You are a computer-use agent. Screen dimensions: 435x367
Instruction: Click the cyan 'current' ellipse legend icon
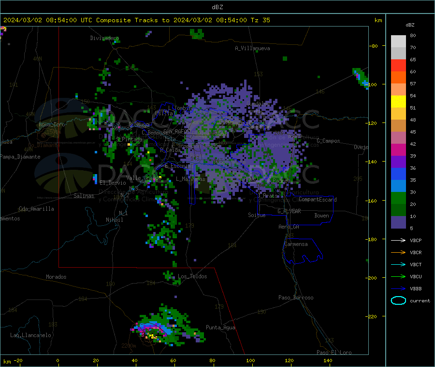[398, 300]
